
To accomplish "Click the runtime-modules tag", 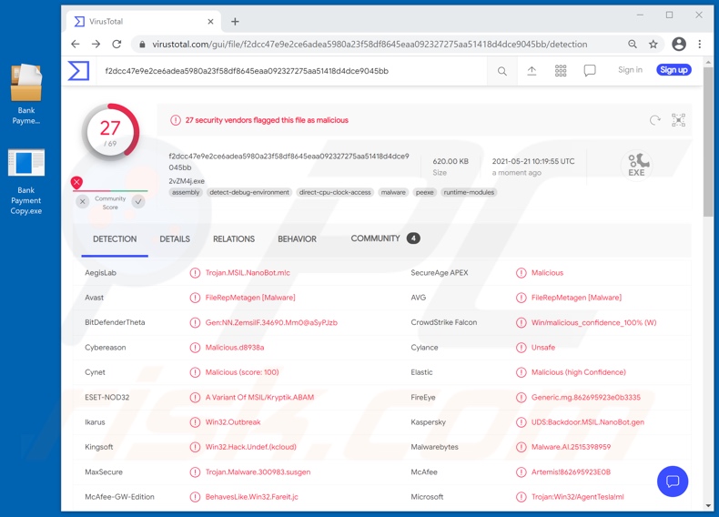I will coord(469,192).
